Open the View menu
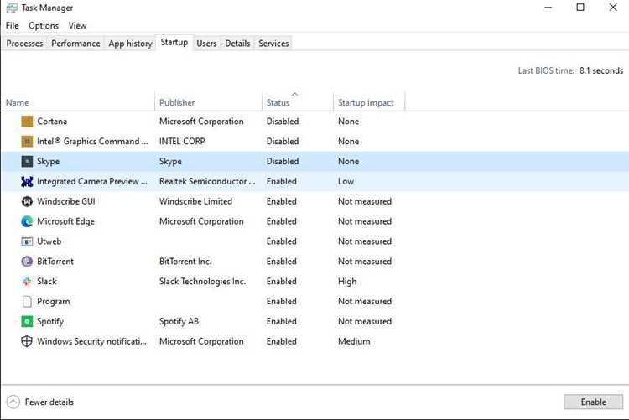Viewport: 629px width, 420px height. pyautogui.click(x=77, y=26)
